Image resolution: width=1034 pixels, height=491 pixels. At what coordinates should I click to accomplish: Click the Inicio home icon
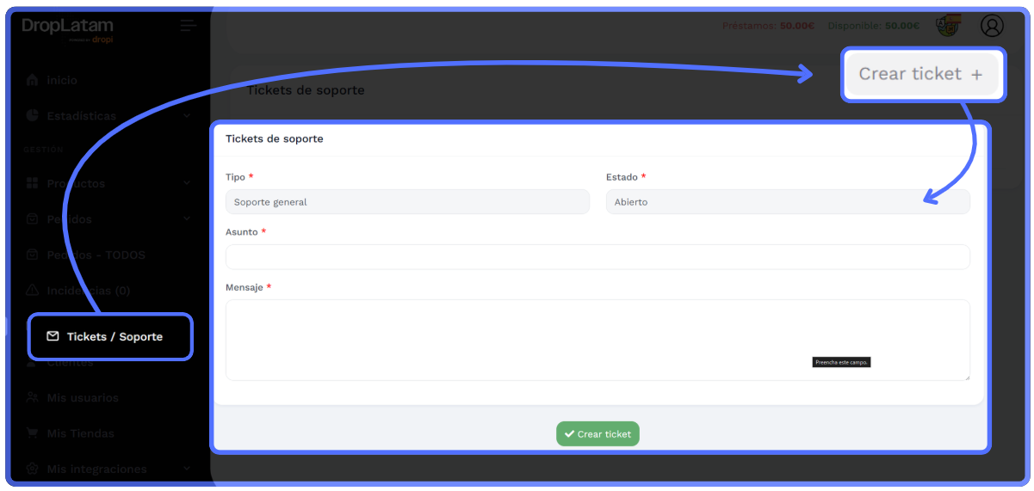[33, 80]
